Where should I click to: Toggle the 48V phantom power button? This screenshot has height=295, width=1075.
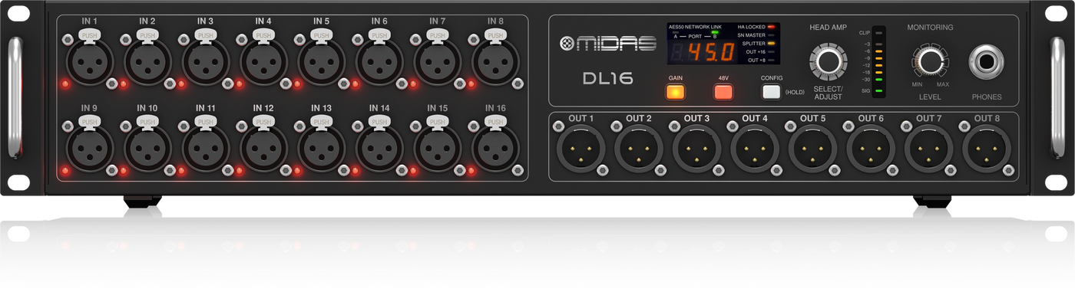[723, 93]
